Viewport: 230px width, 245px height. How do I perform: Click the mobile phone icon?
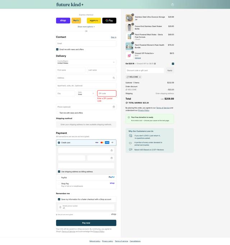point(60,207)
